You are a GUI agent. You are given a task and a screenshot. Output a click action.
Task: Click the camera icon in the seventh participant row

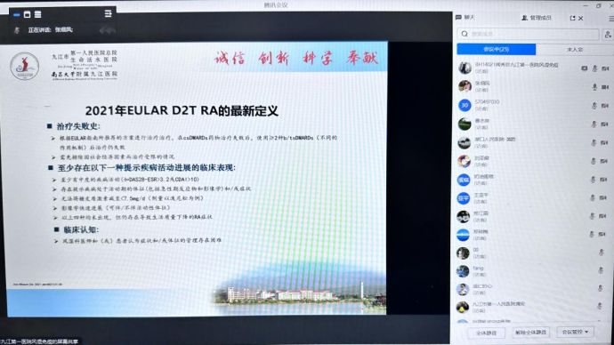click(x=603, y=180)
